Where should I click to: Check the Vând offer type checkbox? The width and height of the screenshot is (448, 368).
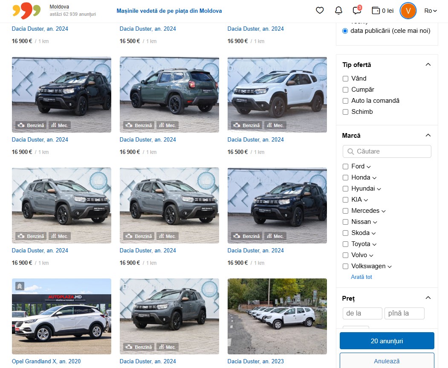[x=346, y=78]
